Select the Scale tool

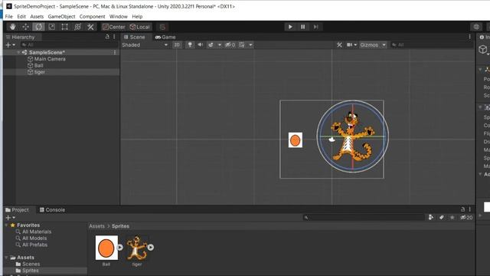pos(51,27)
